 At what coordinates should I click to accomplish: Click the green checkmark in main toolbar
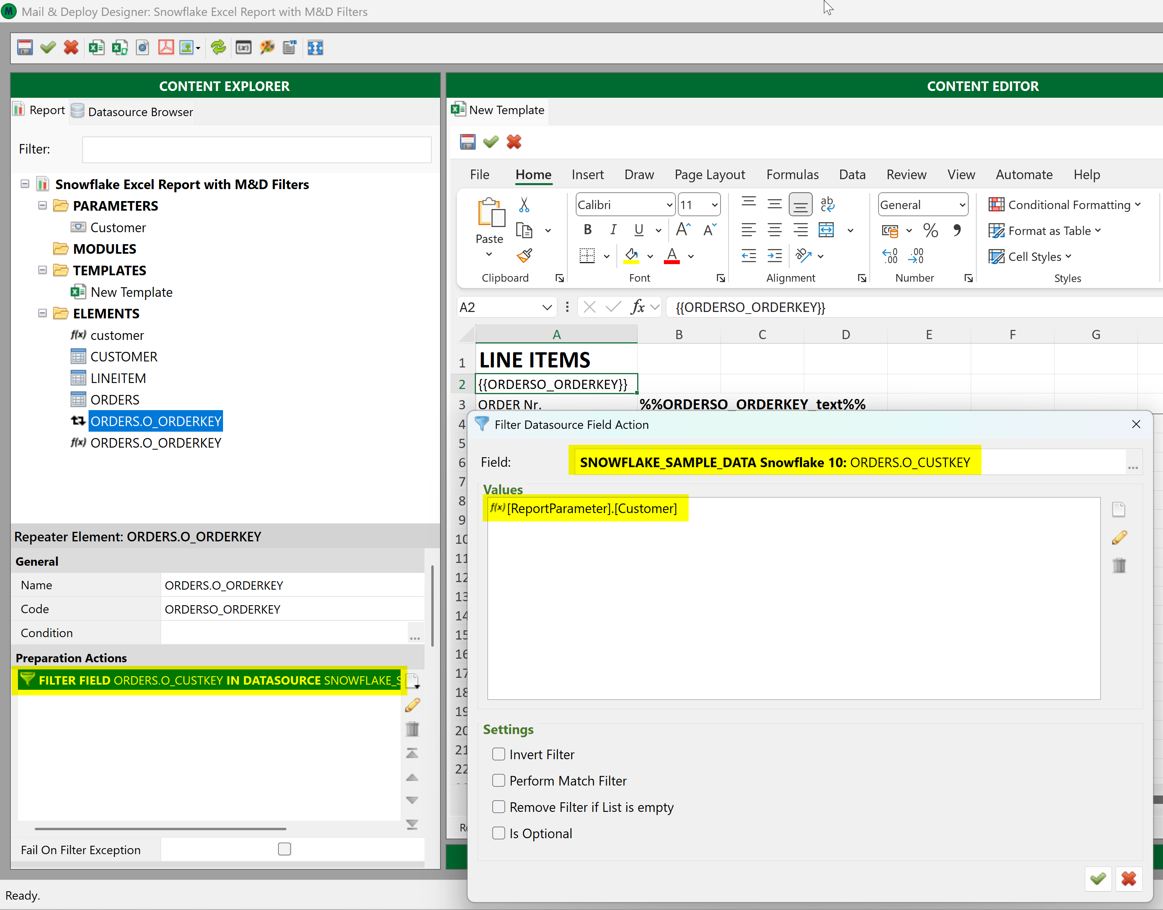pos(48,47)
